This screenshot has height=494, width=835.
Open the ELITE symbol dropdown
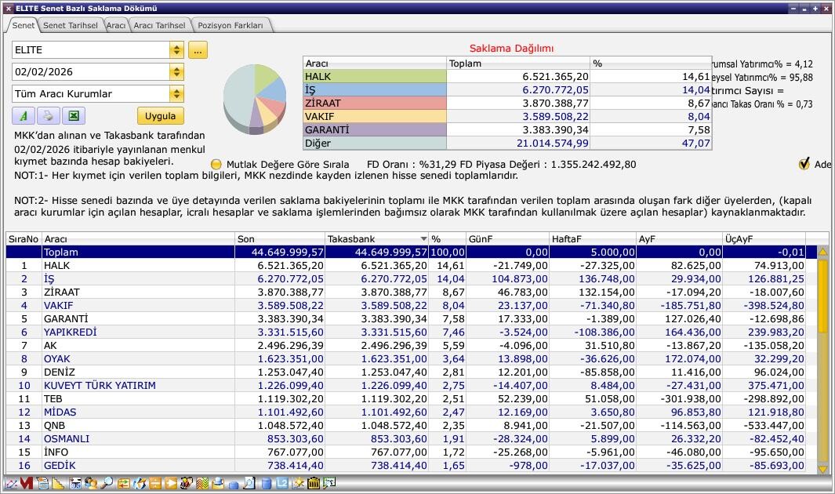click(x=176, y=50)
